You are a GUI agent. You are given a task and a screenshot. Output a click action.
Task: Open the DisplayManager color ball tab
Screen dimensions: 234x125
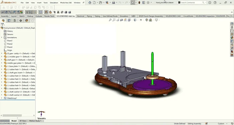tap(26, 21)
